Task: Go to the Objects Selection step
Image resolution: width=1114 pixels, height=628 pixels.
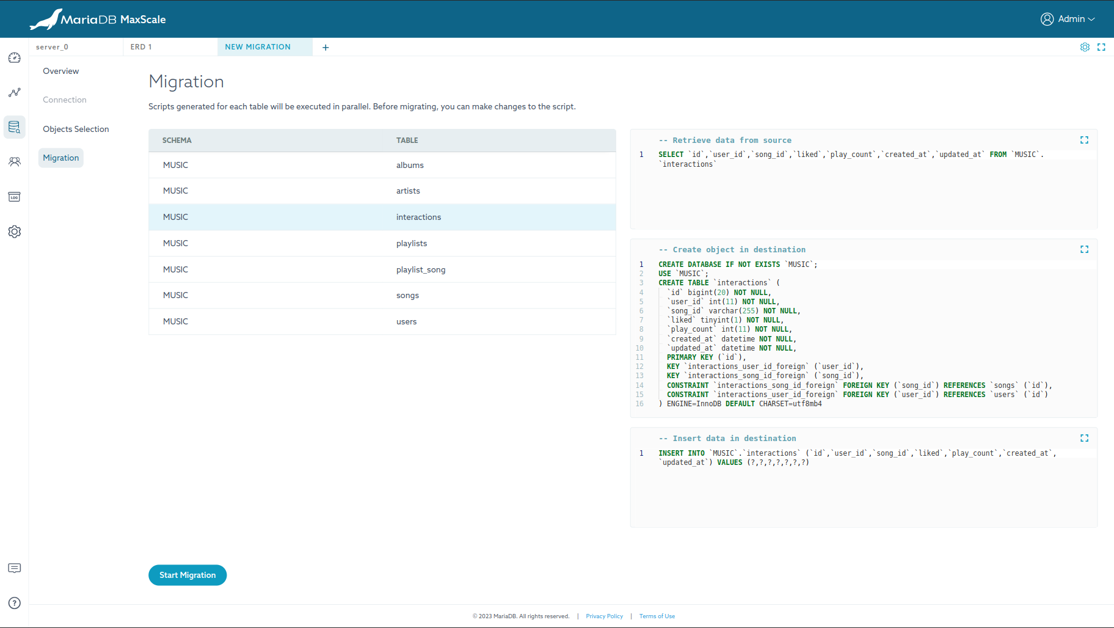Action: pos(76,129)
